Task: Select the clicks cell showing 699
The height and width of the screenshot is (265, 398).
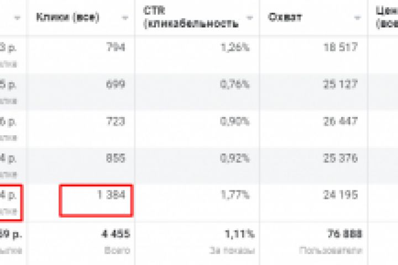Action: [115, 84]
